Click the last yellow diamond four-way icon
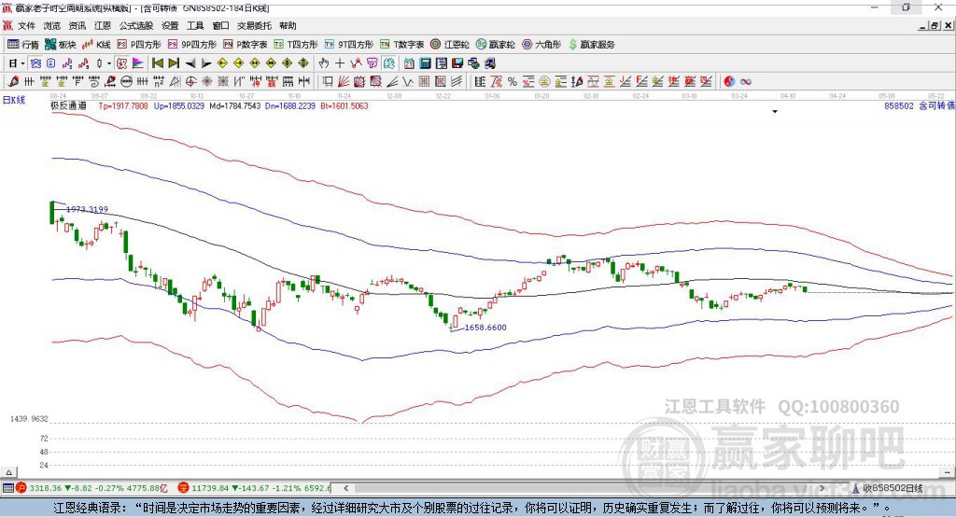This screenshot has width=956, height=517. pyautogui.click(x=303, y=63)
